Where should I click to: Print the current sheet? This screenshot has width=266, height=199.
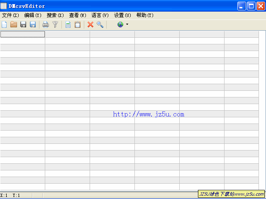(x=46, y=24)
